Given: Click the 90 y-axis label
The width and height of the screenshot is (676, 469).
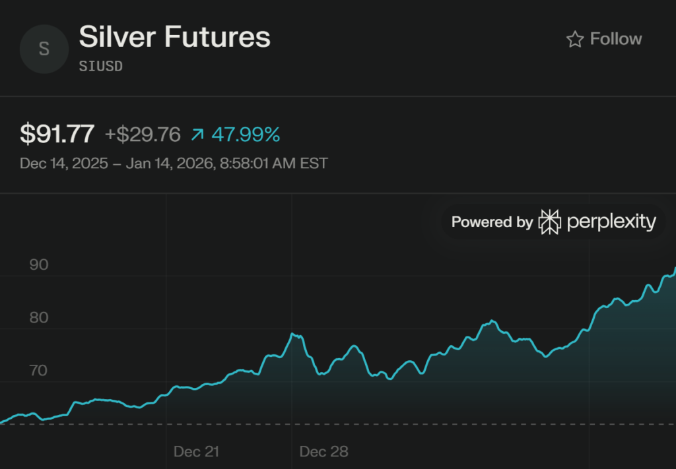Looking at the screenshot, I should coord(39,265).
